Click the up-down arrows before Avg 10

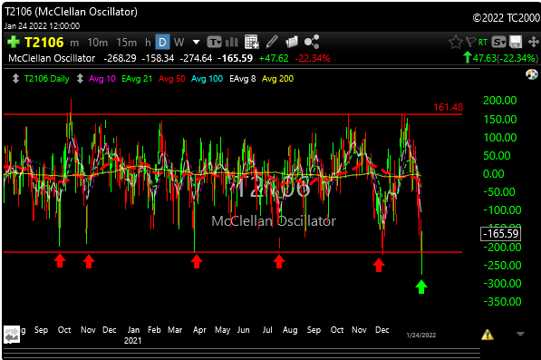[x=80, y=79]
